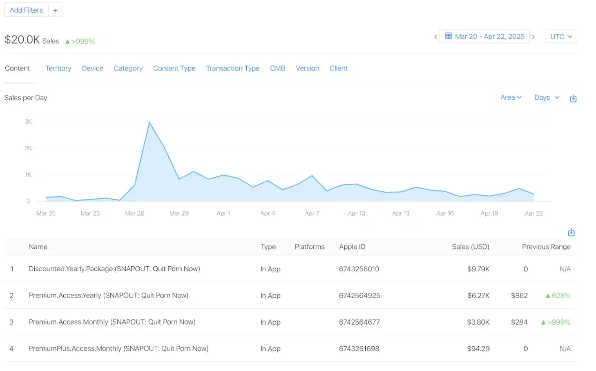Open the Discounted.Yearly.Package row
The image size is (596, 371).
(114, 269)
